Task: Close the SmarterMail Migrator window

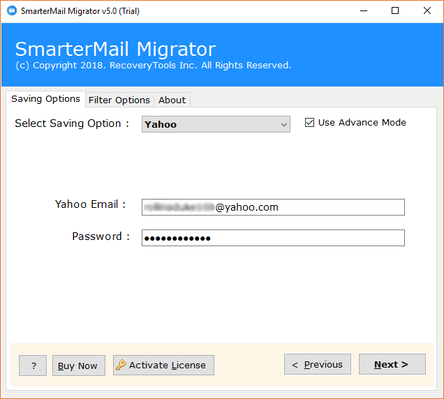Action: coord(427,10)
